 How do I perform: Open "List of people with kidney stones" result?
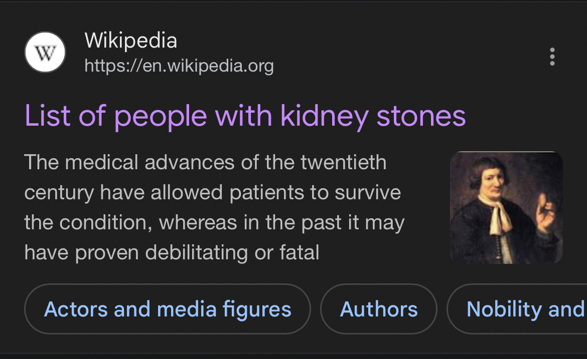tap(245, 116)
